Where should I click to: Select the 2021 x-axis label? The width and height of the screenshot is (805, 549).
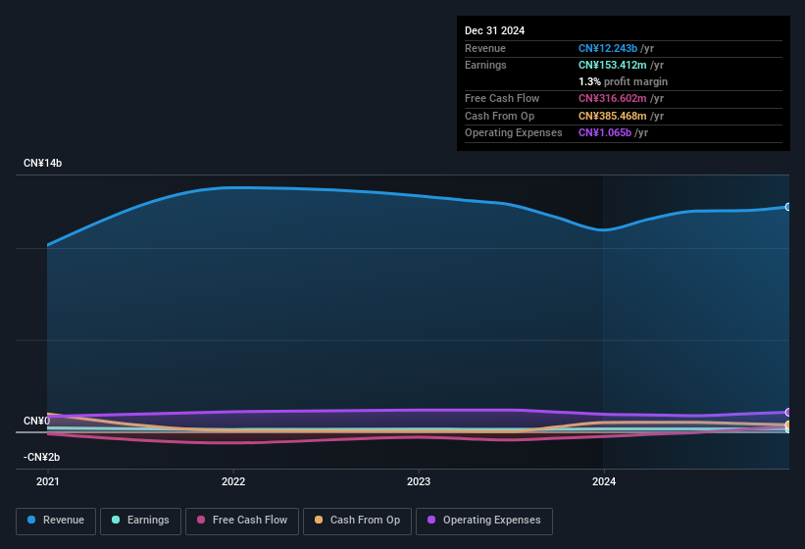48,481
